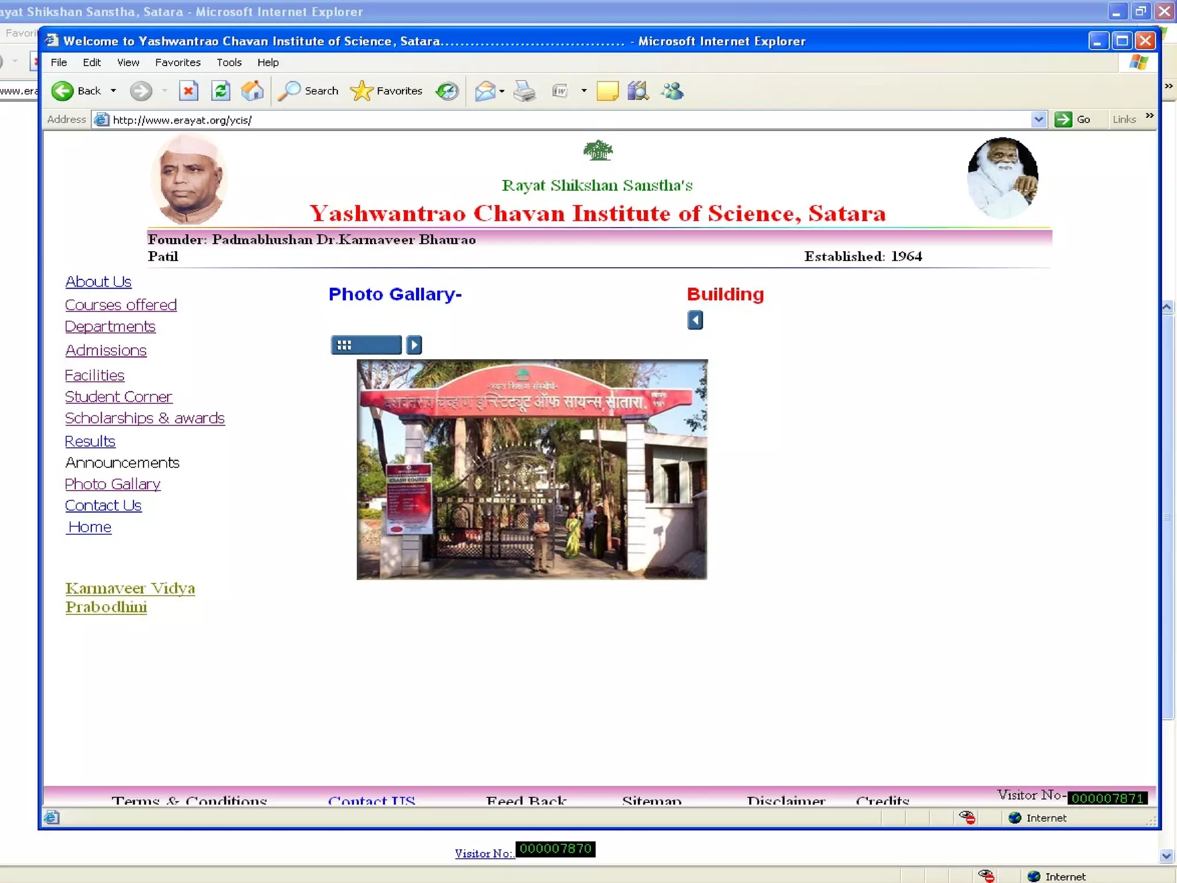Expand the Back button history dropdown

(113, 91)
